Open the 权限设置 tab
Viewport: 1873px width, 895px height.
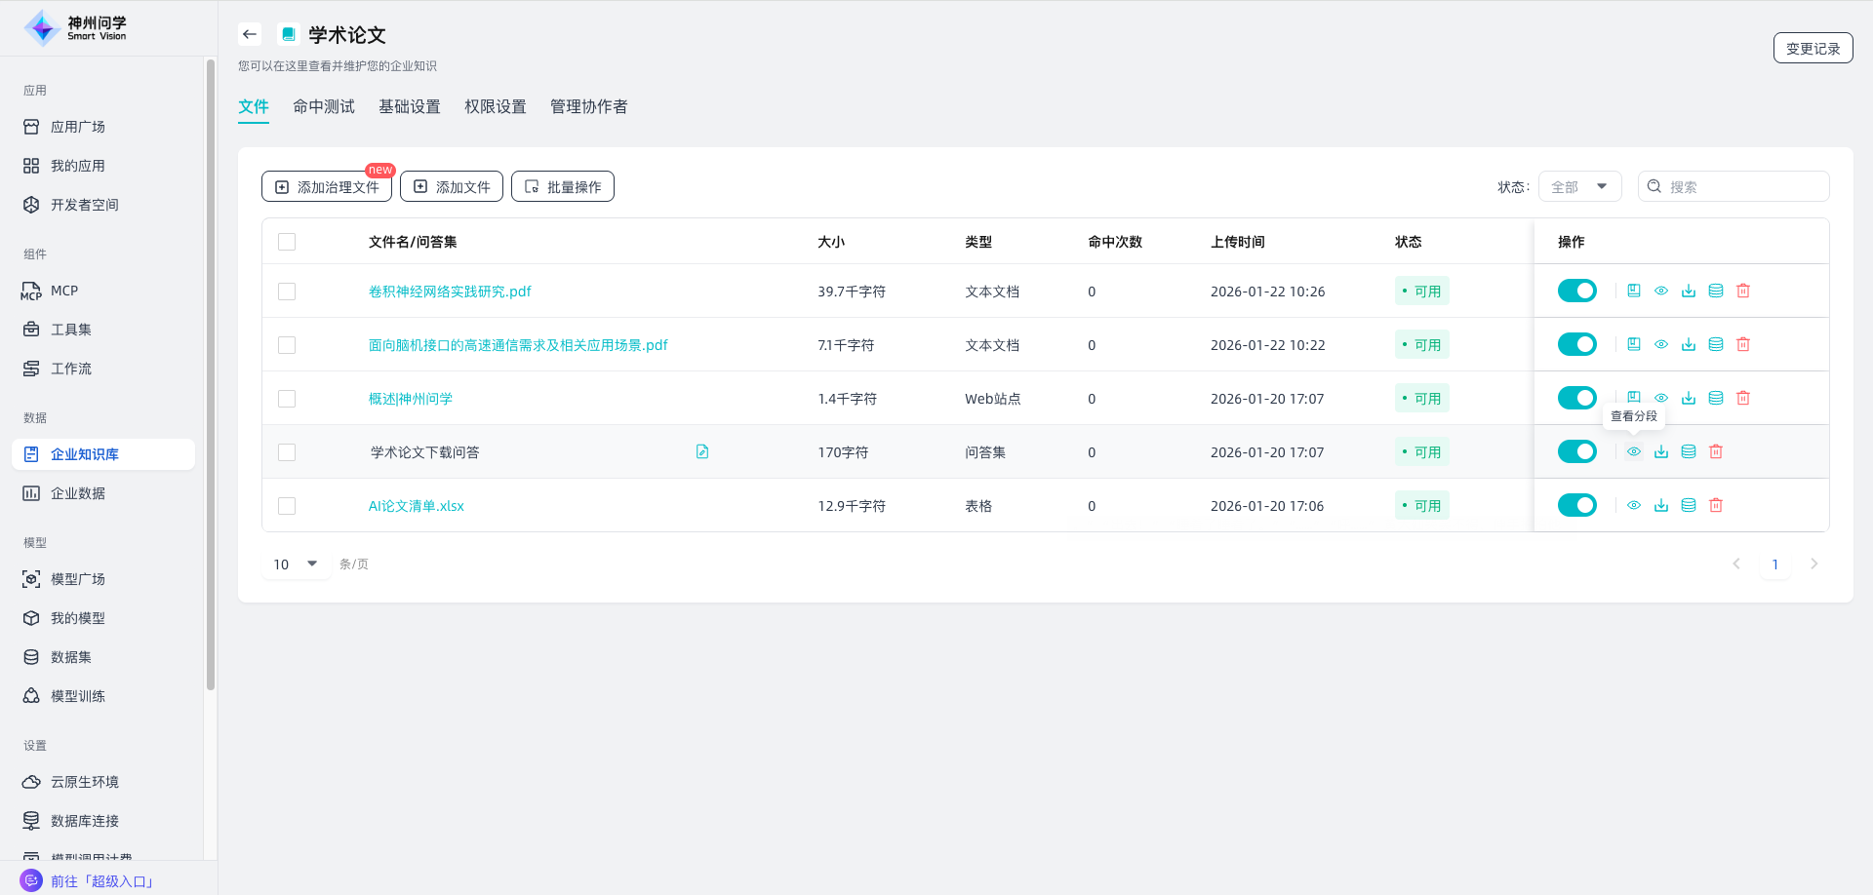coord(496,106)
